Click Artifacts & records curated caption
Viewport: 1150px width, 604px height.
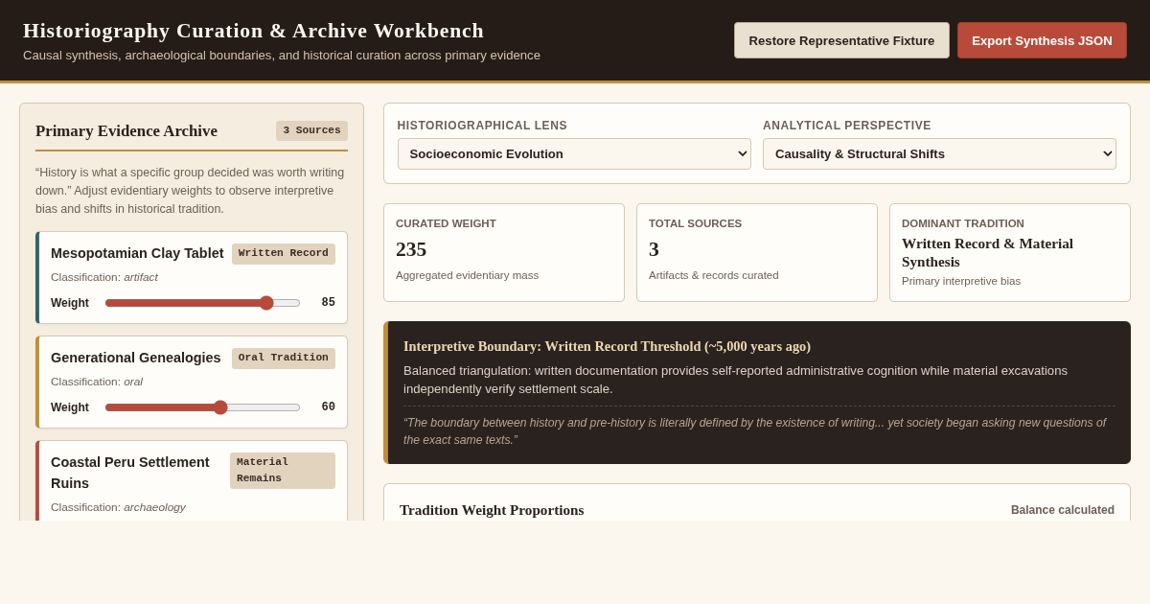point(714,275)
